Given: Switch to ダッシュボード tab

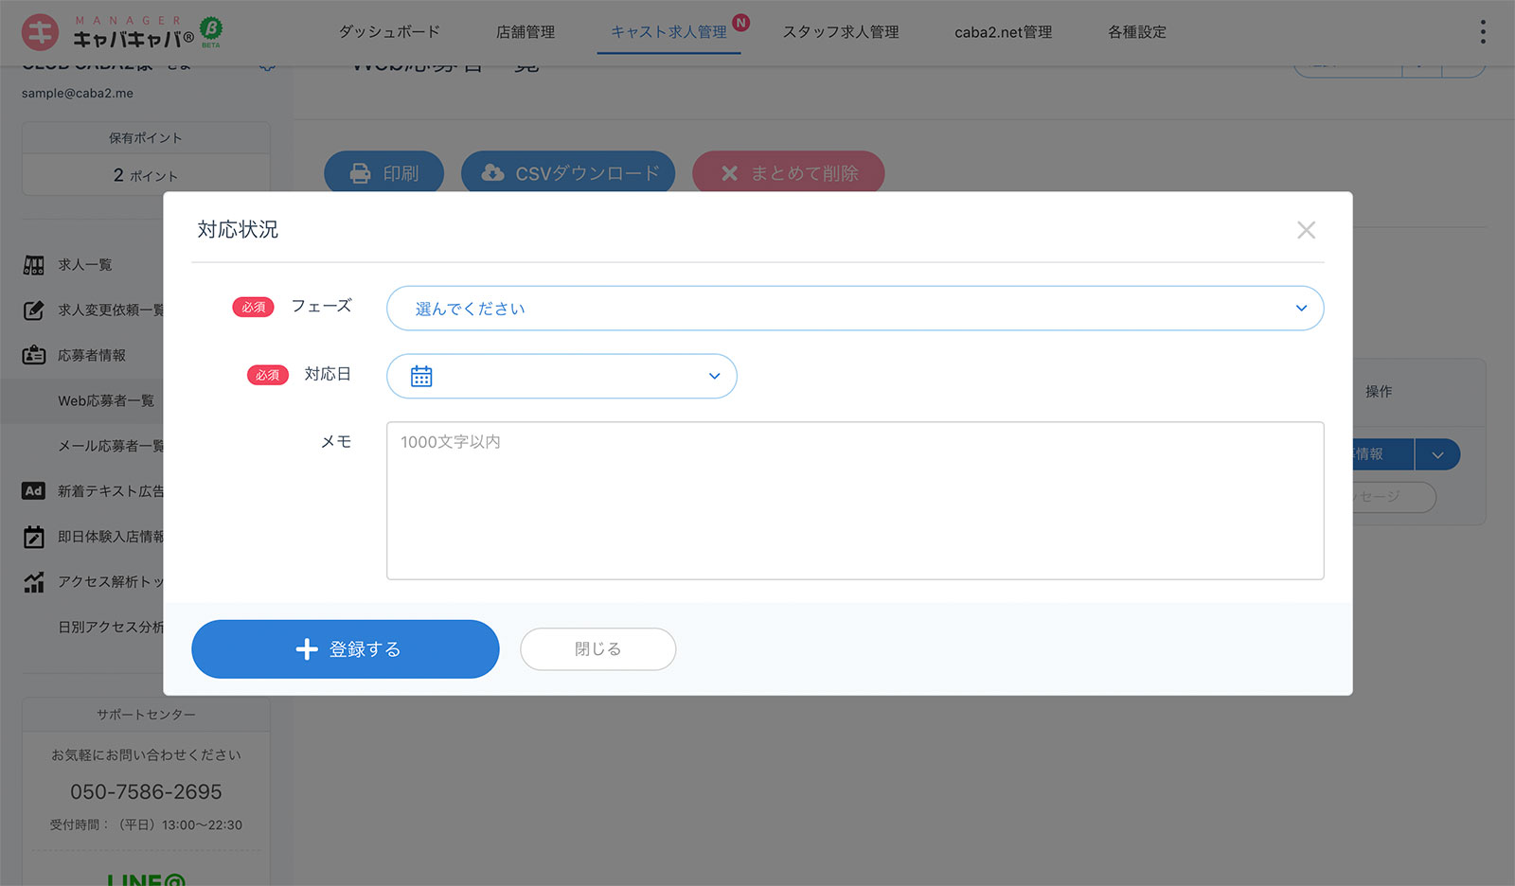Looking at the screenshot, I should 389,32.
